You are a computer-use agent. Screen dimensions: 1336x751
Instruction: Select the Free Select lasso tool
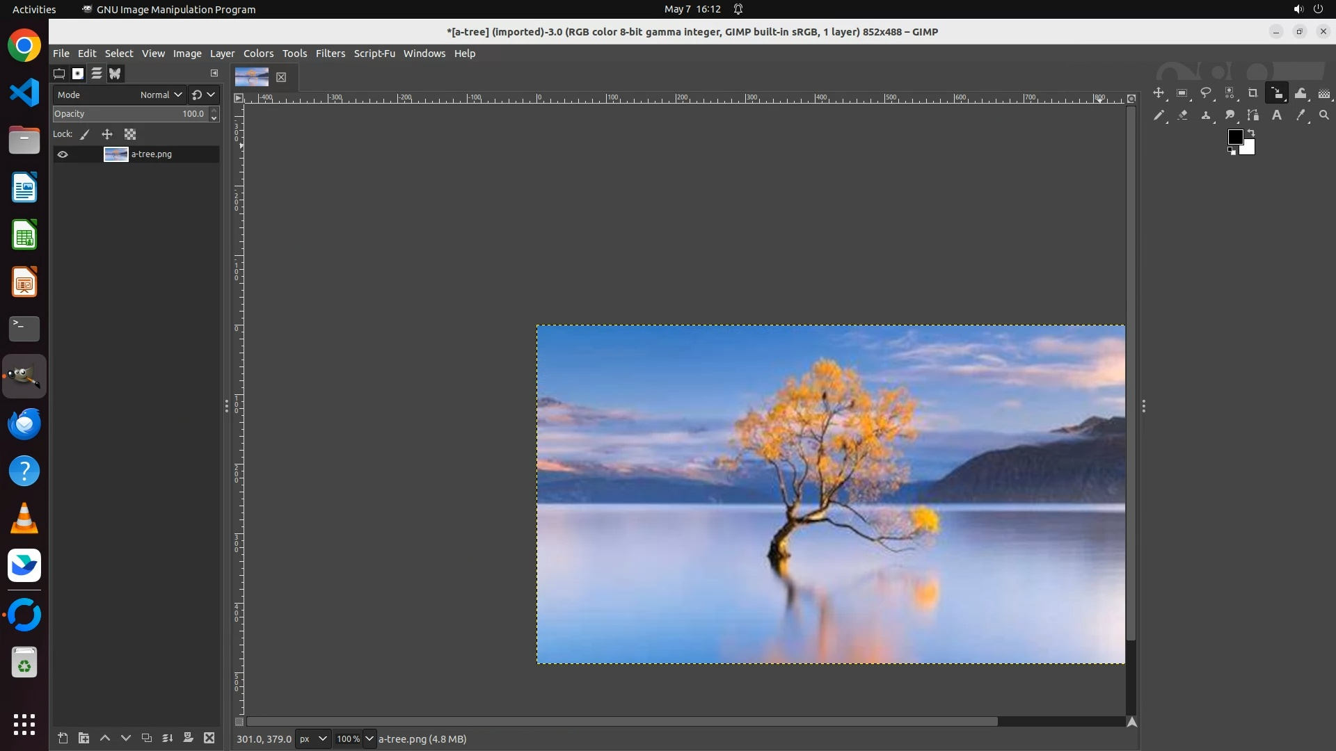[1206, 93]
